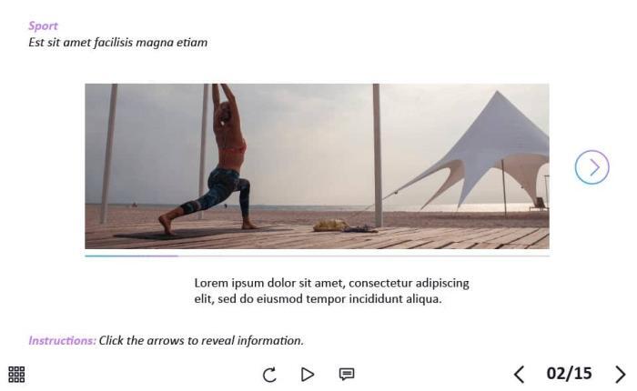This screenshot has height=391, width=637.
Task: Click the progress bar under the image
Action: click(317, 256)
